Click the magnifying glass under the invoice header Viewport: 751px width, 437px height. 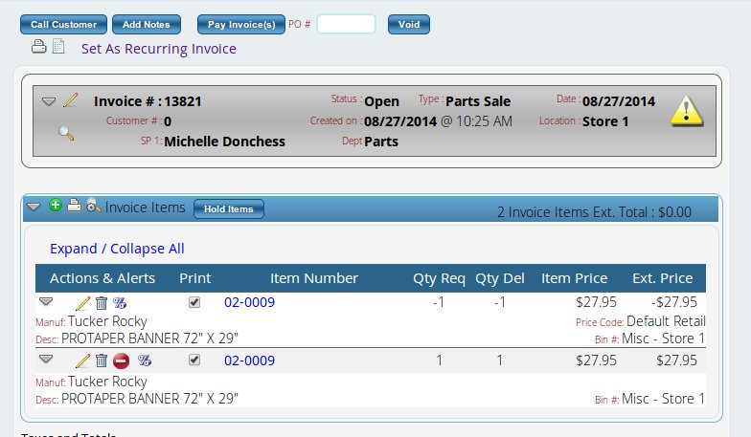pos(66,133)
